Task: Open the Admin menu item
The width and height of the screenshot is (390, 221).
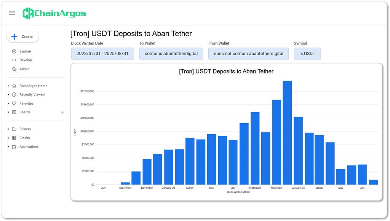Action: coord(24,69)
